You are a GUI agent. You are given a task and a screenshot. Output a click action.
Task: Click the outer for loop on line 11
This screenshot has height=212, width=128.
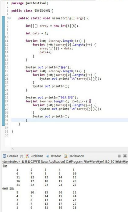(55, 41)
